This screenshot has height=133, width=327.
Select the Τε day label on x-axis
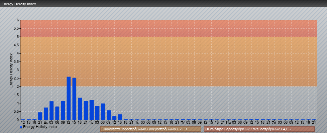coord(137,122)
